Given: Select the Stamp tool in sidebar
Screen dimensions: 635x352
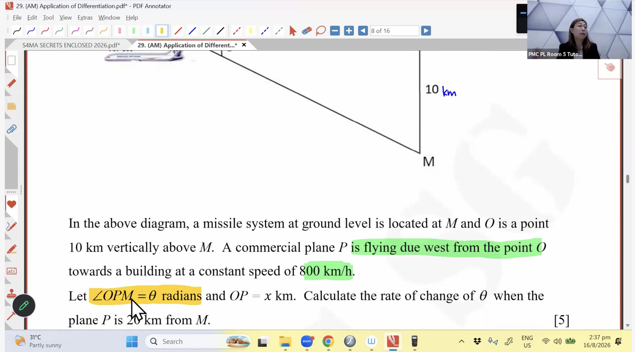Looking at the screenshot, I should tap(11, 294).
